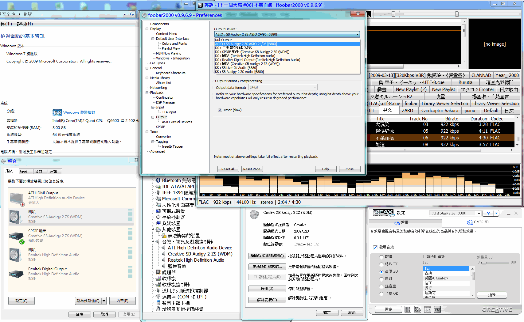Image resolution: width=524 pixels, height=322 pixels.
Task: Click the speaker icon in the driver properties dialog
Action: tap(254, 214)
